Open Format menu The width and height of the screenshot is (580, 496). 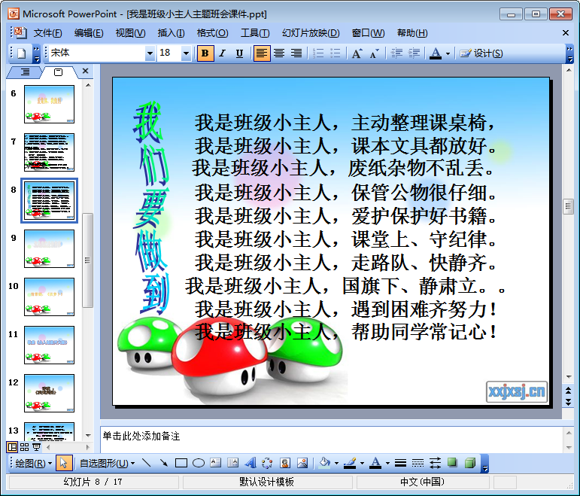coord(213,33)
